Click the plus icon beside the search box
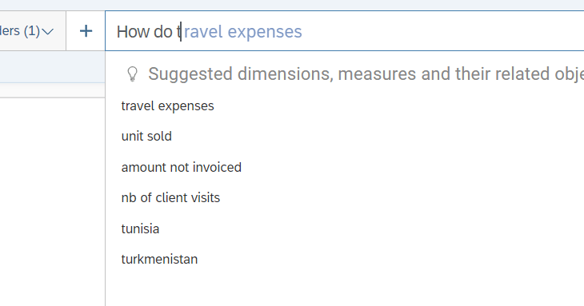This screenshot has width=584, height=306. click(x=86, y=31)
